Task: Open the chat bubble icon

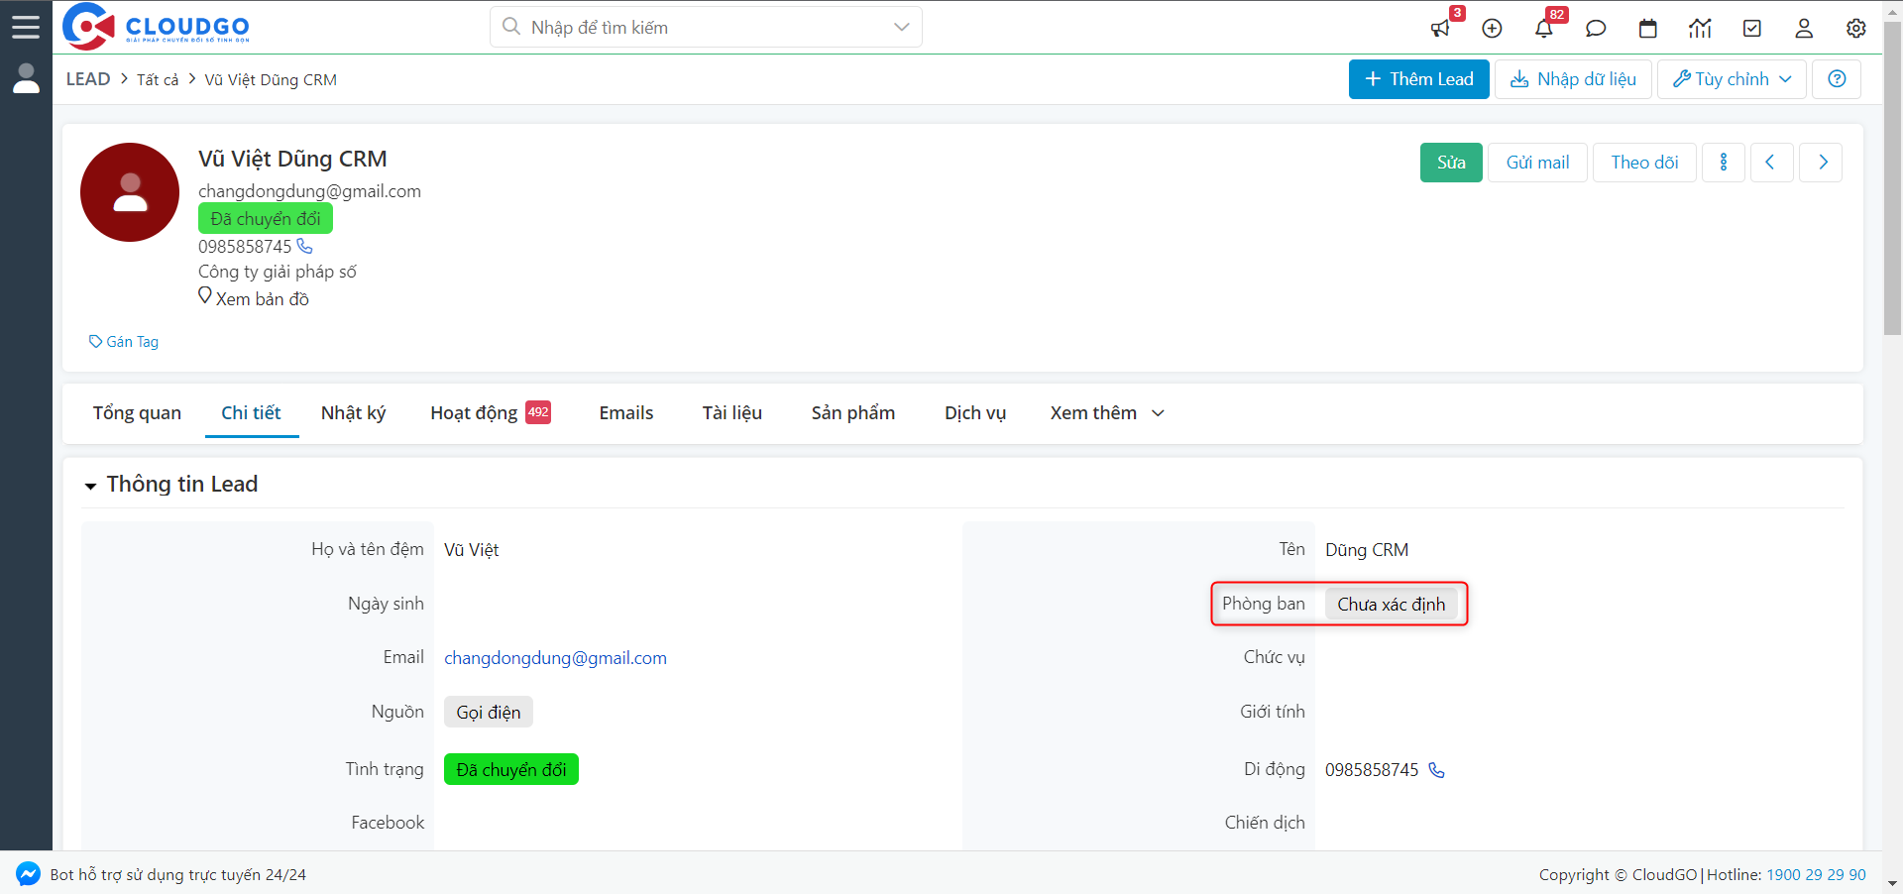Action: coord(1596,29)
